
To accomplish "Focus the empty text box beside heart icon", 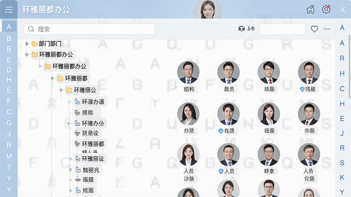I will click(282, 29).
